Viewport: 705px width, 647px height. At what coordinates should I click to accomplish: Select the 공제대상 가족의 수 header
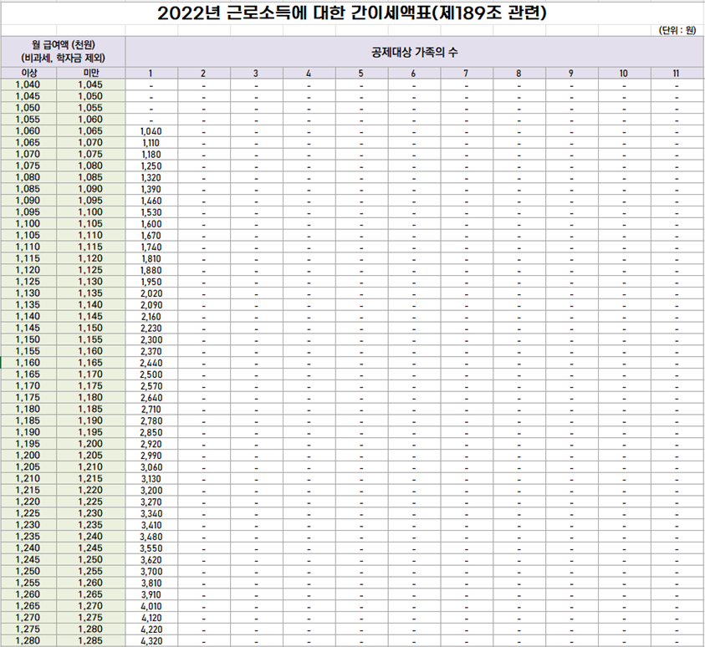point(415,52)
